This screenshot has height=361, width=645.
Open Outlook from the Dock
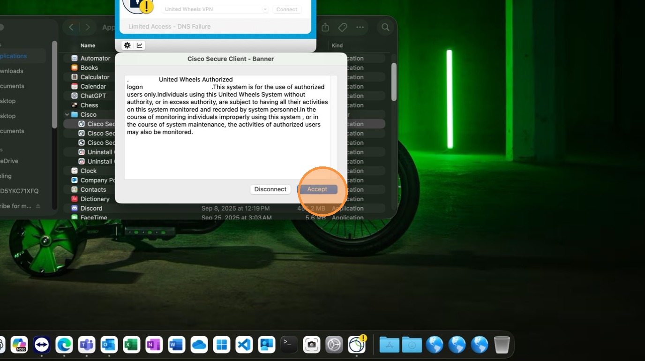(109, 345)
